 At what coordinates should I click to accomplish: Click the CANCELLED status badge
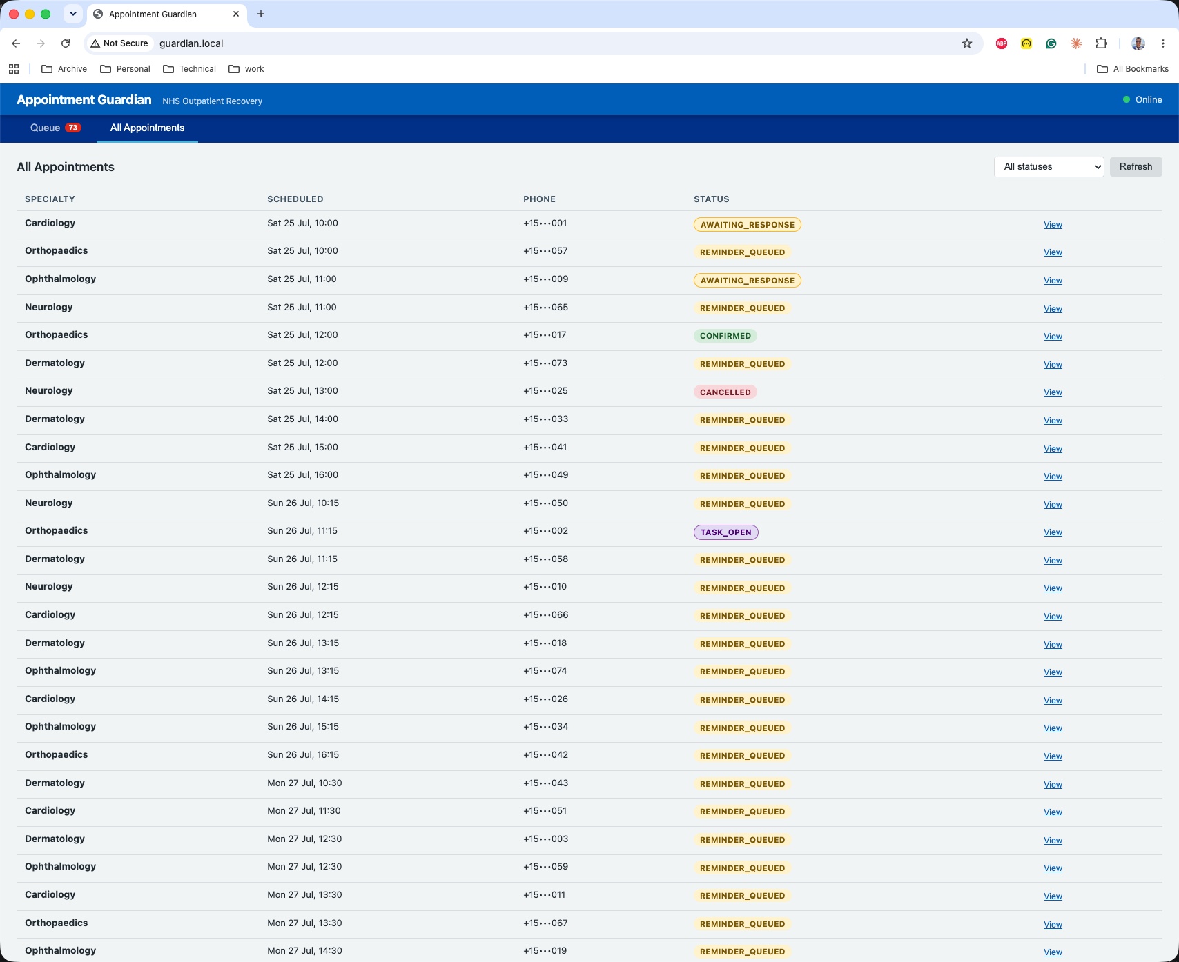(x=725, y=392)
